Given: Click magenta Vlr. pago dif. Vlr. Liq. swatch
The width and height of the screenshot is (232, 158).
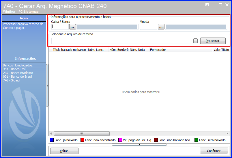Looking at the screenshot, I should pyautogui.click(x=120, y=140).
